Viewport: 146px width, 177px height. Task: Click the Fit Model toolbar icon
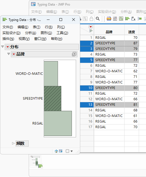click(x=140, y=19)
